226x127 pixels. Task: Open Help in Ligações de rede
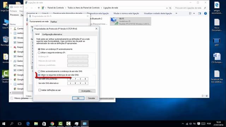tap(206, 13)
